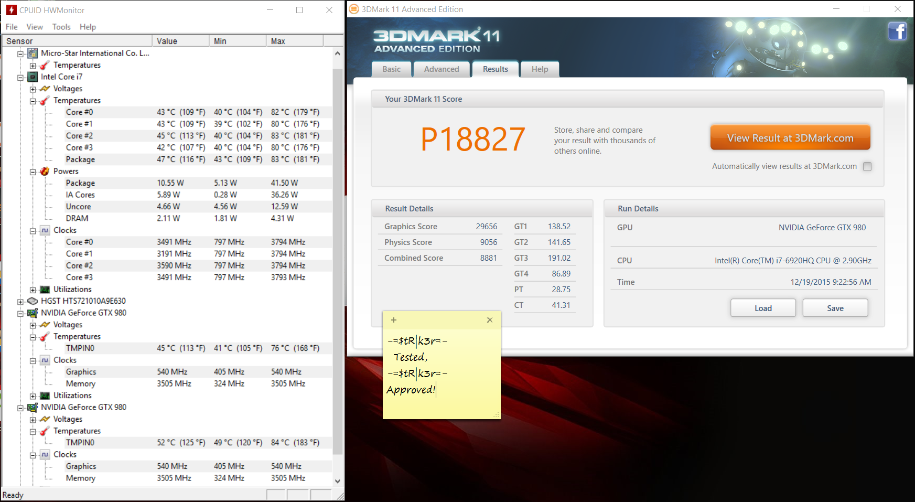Click View Result at 3DMark.com button
Viewport: 915px width, 502px height.
coord(790,137)
